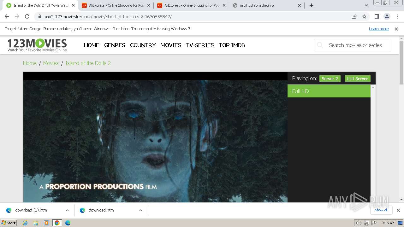
Task: Go back with the browser back arrow
Action: pos(7,16)
